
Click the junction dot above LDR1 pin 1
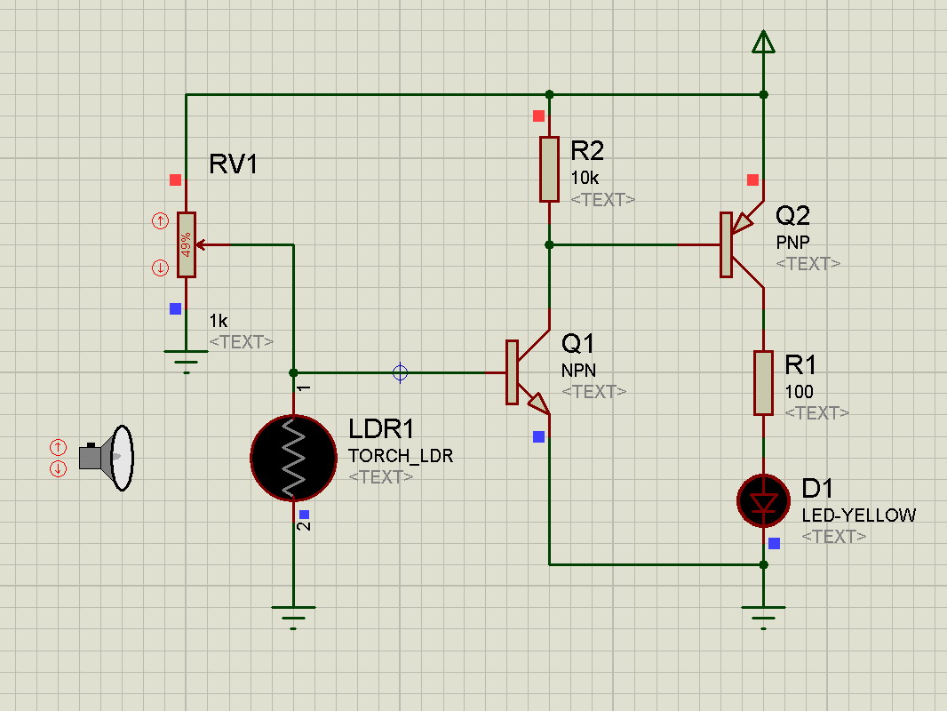pos(293,372)
